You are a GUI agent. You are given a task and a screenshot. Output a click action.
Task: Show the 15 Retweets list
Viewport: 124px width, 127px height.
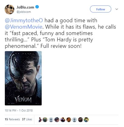pyautogui.click(x=12, y=119)
